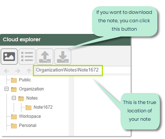Collapse the Organization folder node
The height and width of the screenshot is (139, 165).
tap(7, 89)
